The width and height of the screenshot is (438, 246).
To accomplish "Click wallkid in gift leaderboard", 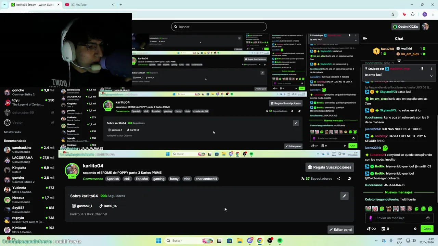I will coord(410,49).
